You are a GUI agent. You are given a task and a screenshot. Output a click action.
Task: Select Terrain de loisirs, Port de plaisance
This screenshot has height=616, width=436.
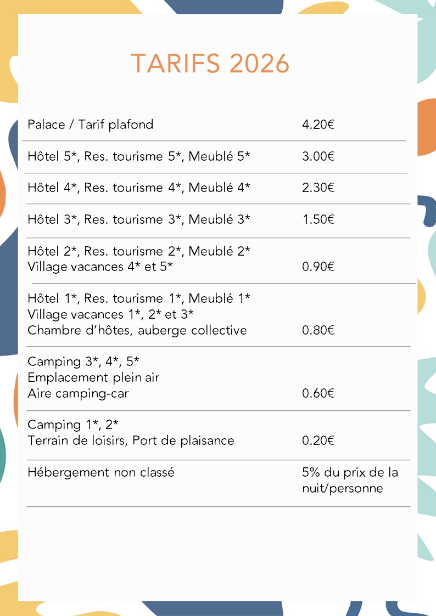(131, 440)
